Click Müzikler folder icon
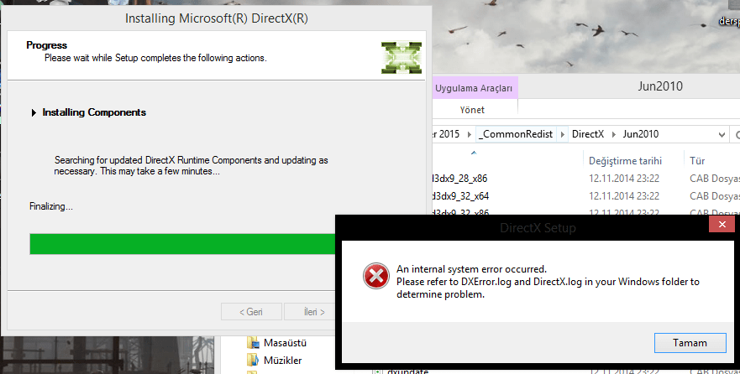740x374 pixels. click(x=253, y=361)
